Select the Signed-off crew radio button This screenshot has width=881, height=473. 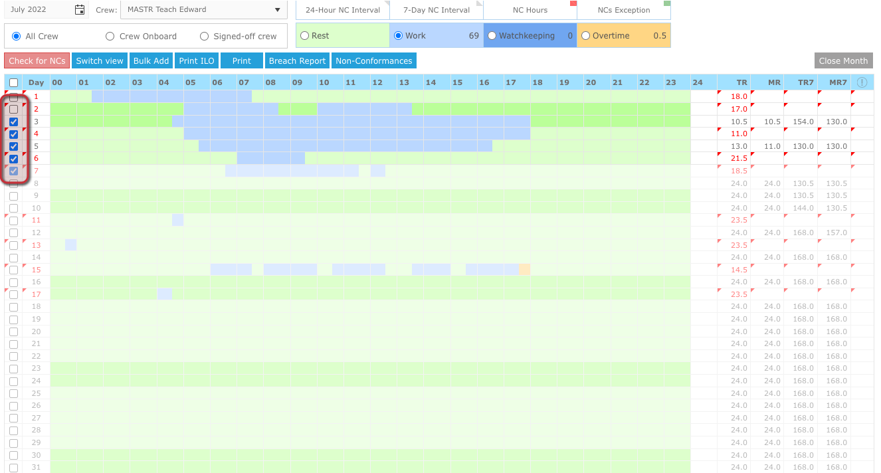click(204, 37)
